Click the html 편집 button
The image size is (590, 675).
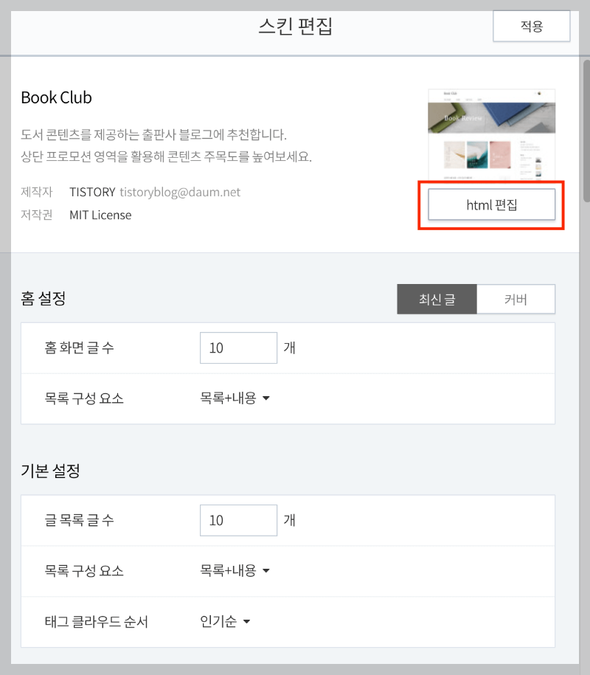tap(491, 204)
